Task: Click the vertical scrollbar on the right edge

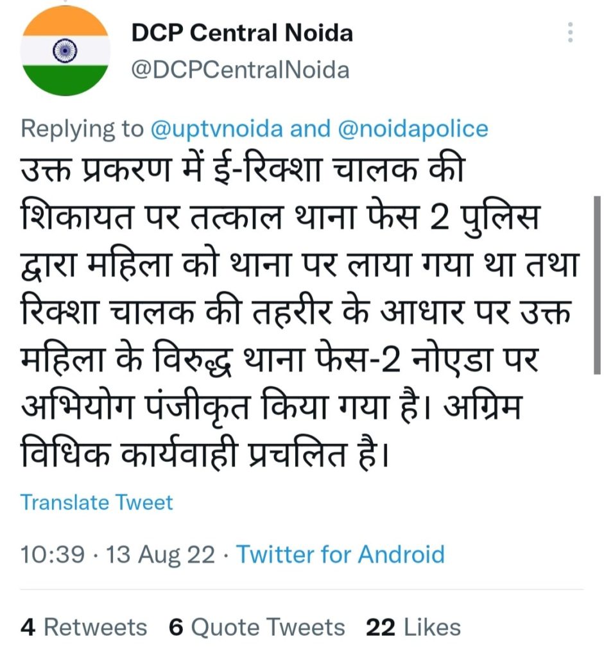Action: point(597,282)
